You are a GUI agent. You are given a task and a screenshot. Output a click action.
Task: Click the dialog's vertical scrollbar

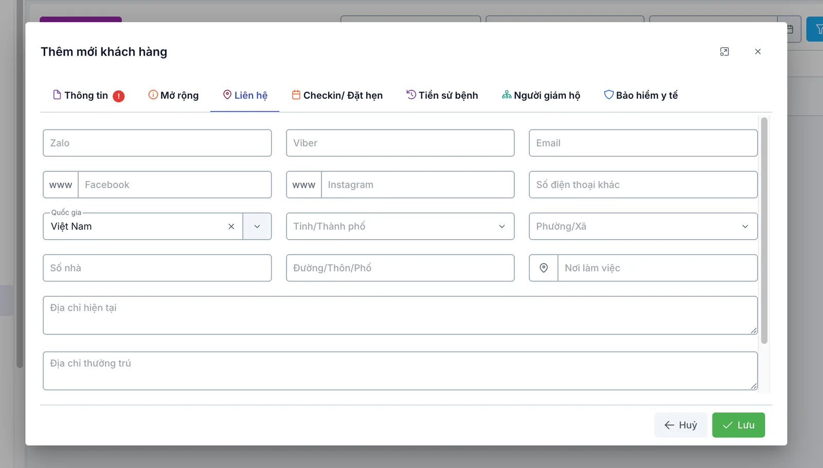[x=764, y=230]
